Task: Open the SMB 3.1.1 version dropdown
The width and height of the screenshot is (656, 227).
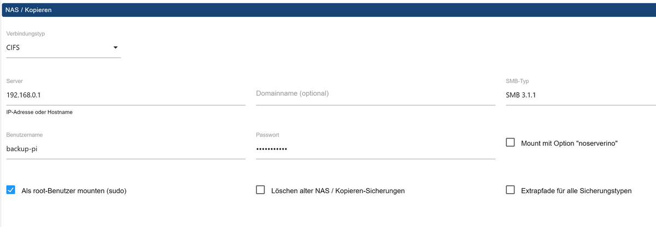Action: (x=579, y=95)
